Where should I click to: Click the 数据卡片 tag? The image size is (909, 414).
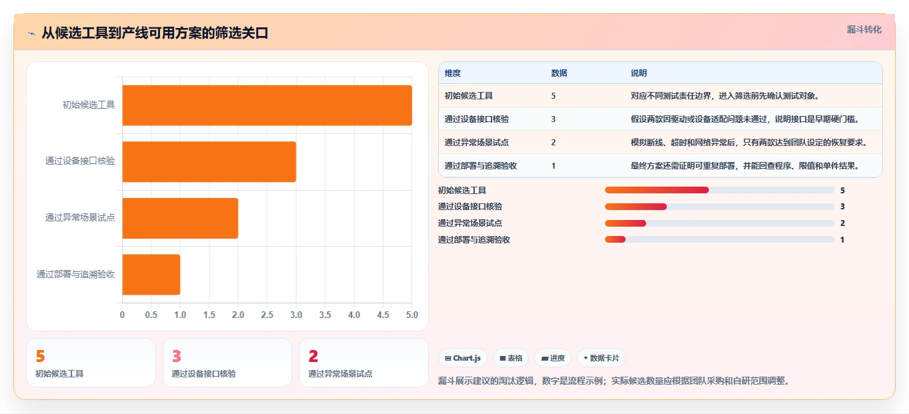point(601,358)
